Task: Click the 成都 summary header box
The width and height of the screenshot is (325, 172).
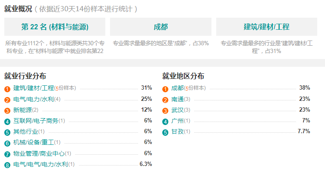Action: tap(161, 27)
